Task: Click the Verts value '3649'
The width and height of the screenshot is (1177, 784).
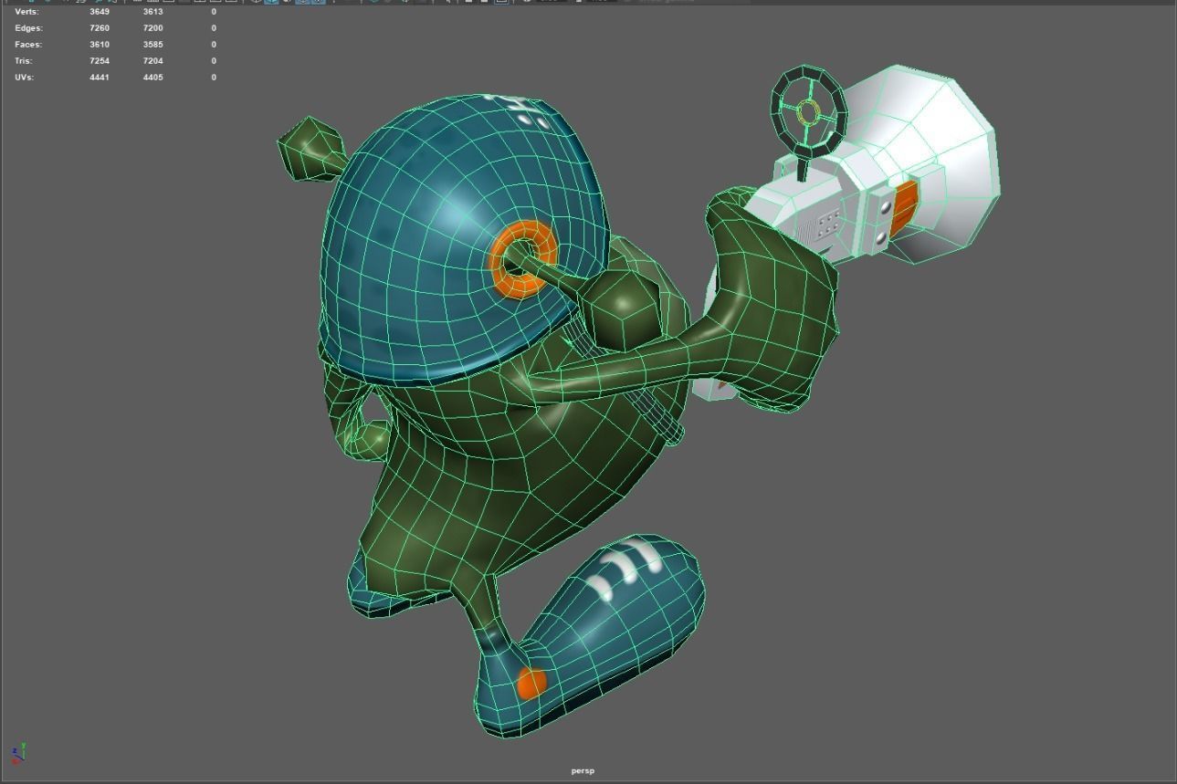Action: (x=100, y=12)
